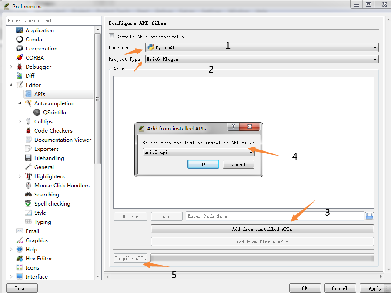Click the dialog help question mark button
Screen dimensions: 391x293
click(234, 127)
